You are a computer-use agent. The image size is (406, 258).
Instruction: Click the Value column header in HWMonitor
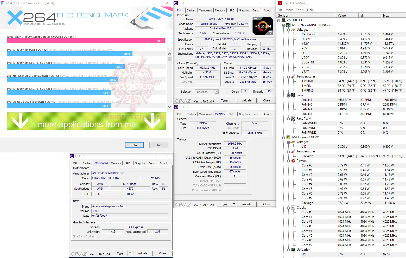pyautogui.click(x=347, y=16)
